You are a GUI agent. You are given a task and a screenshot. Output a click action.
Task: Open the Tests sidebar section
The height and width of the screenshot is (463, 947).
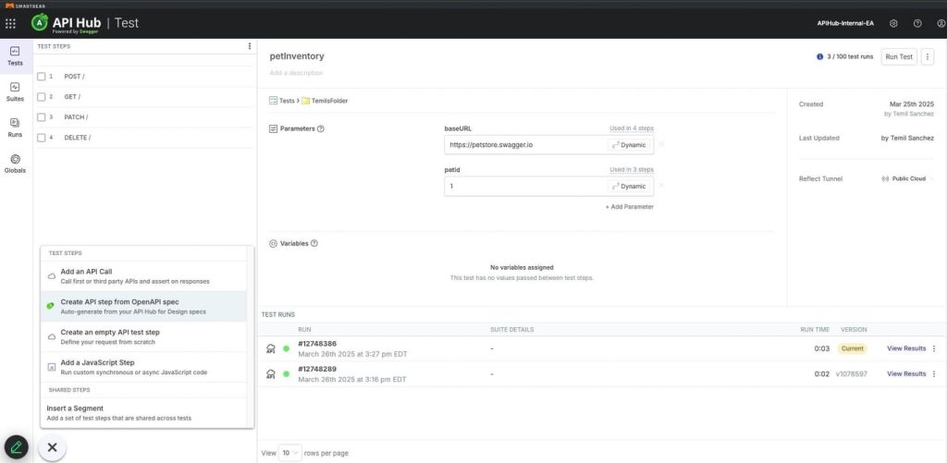tap(15, 55)
